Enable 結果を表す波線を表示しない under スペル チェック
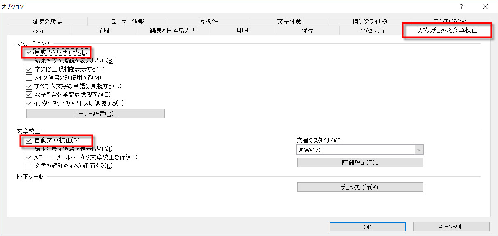The image size is (498, 236). (x=29, y=61)
